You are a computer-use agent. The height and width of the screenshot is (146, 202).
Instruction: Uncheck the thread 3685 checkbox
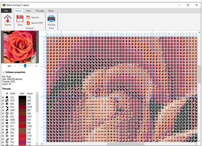[x=3, y=120]
